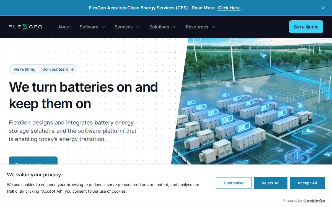Click the hero 'Get a quote' button
Viewport: 332px width, 207px height.
click(33, 161)
